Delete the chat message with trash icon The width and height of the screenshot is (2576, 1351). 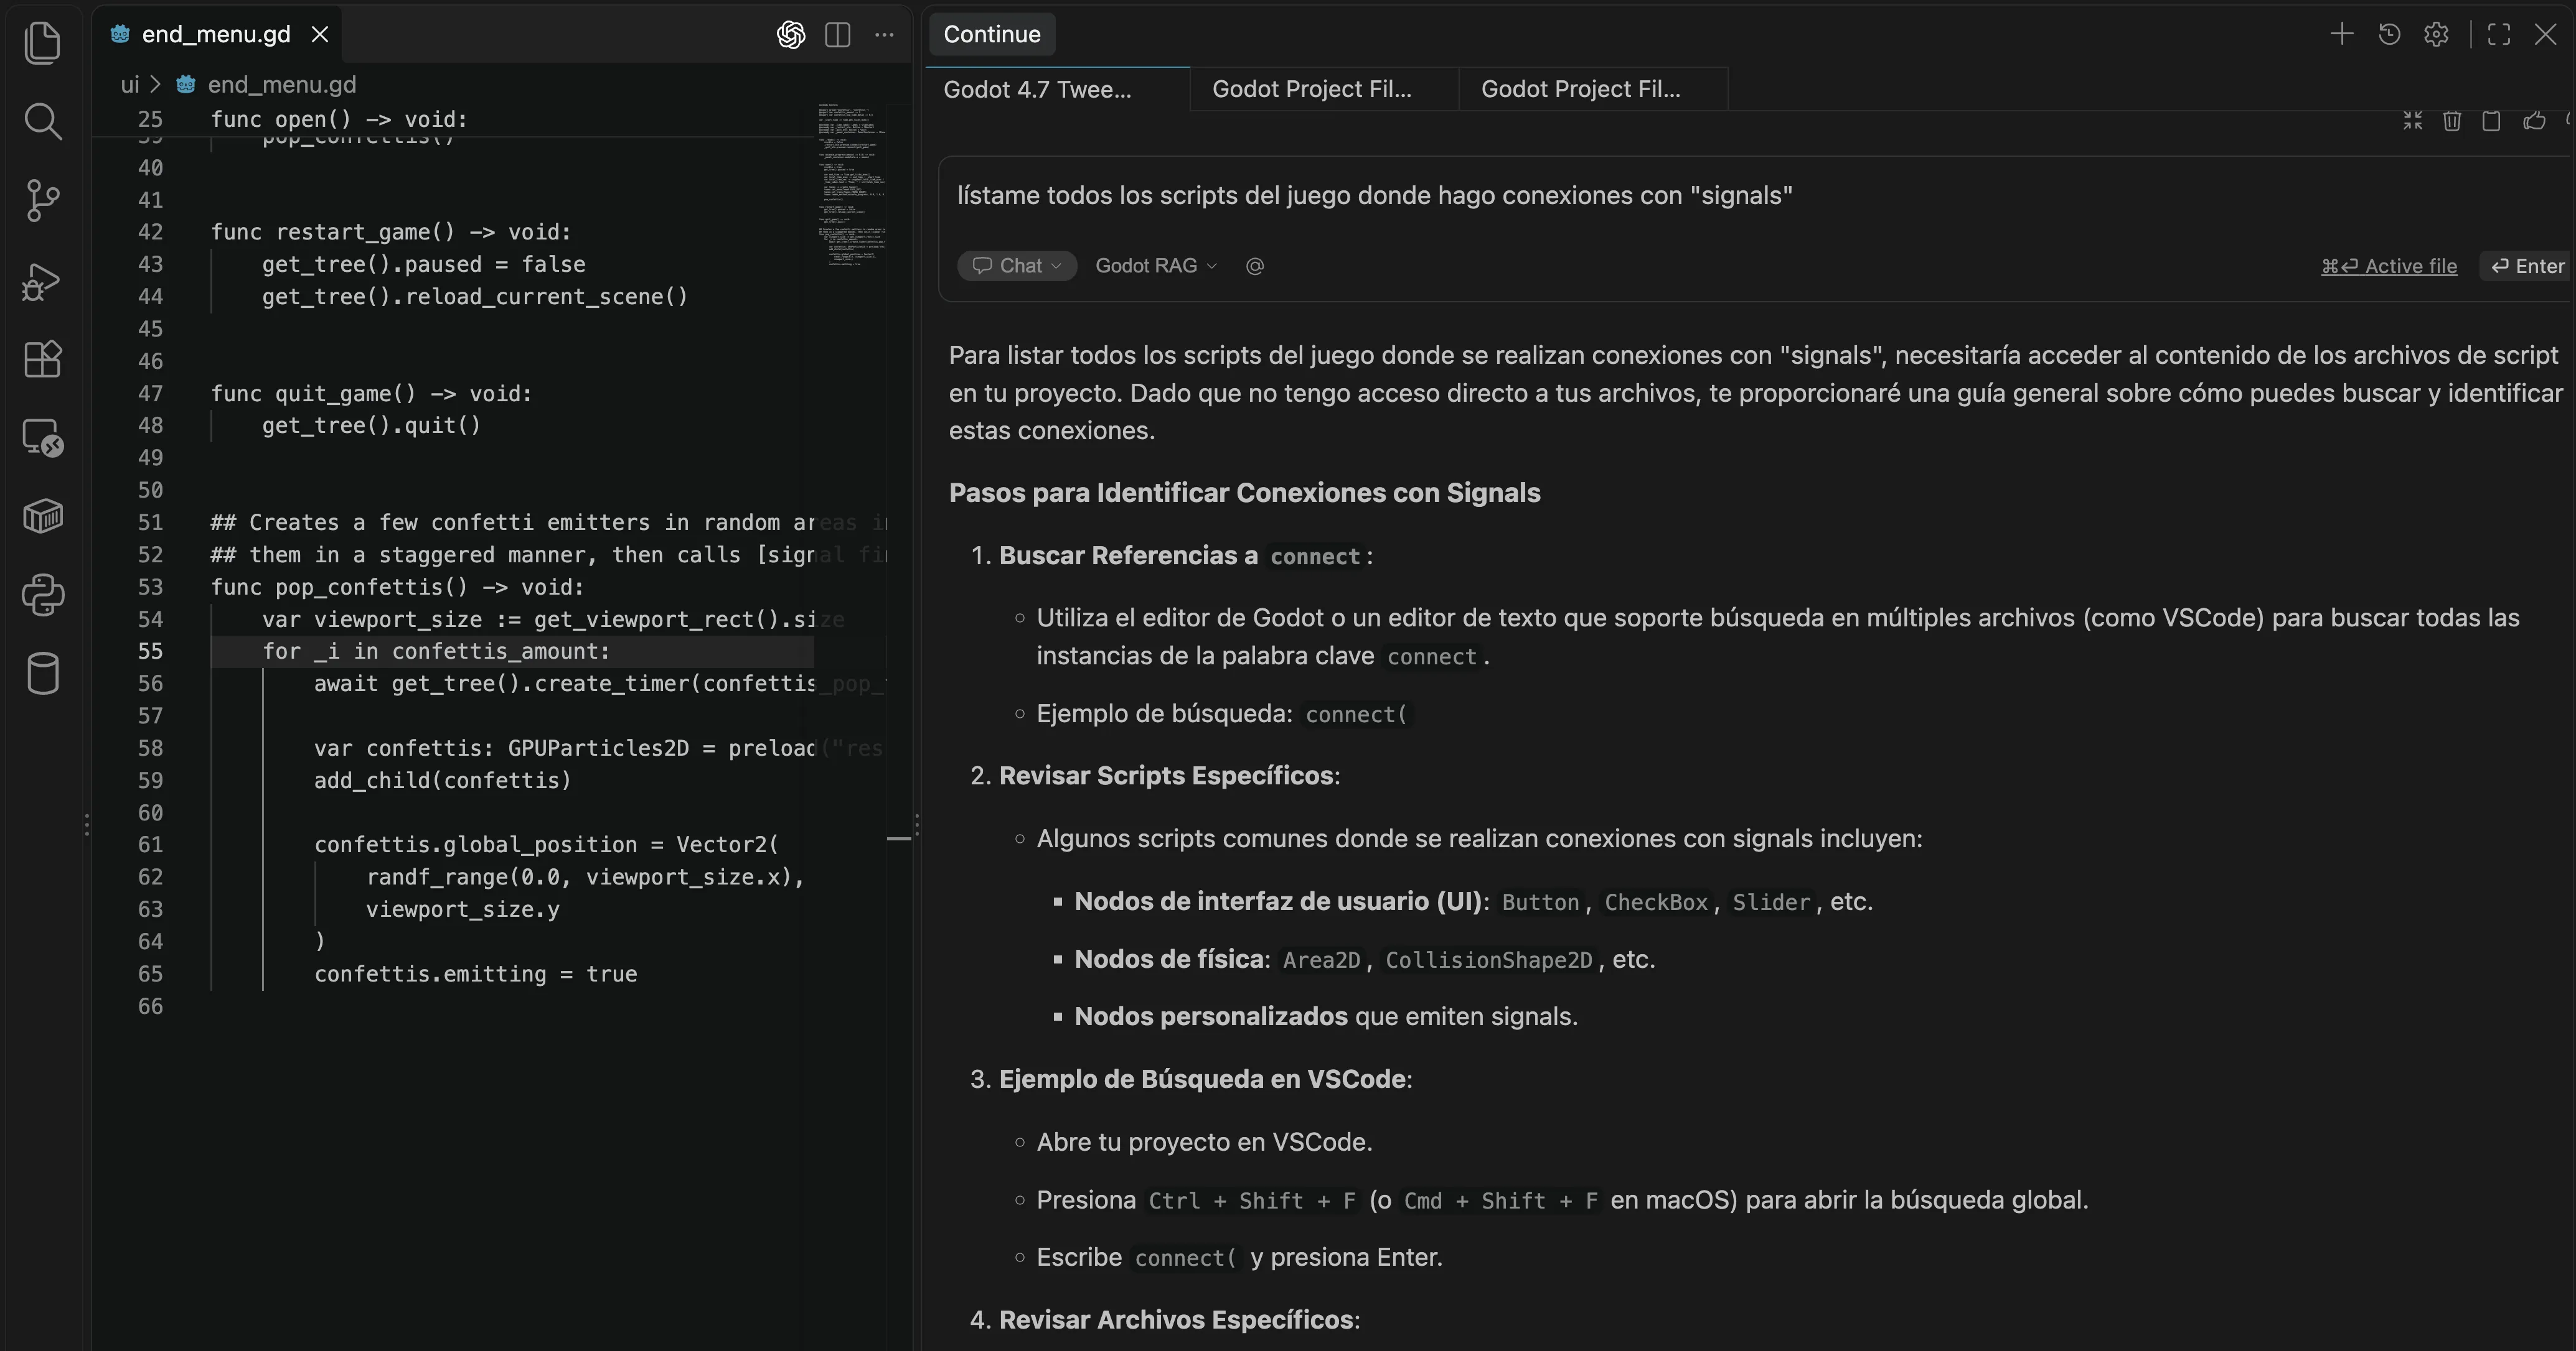2452,121
